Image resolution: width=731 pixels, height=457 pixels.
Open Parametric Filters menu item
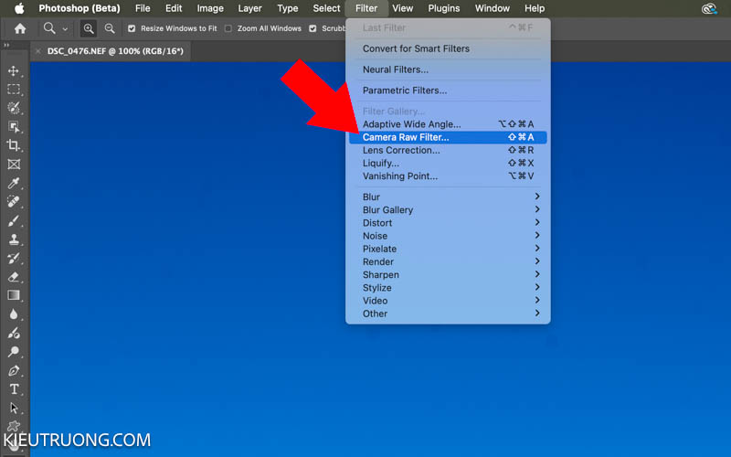[x=448, y=90]
